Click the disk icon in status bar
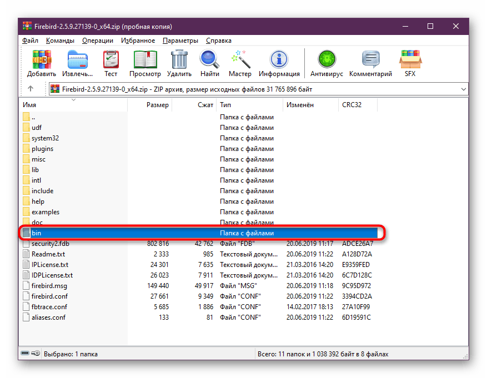487x378 pixels. [25, 353]
